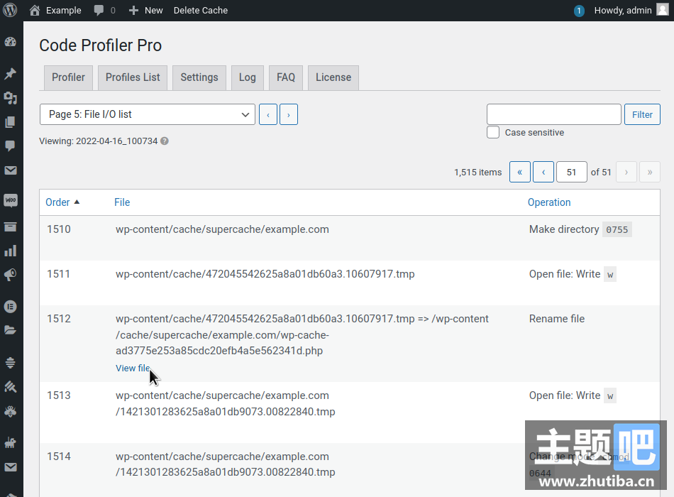Sort by the Operation column header

(549, 202)
